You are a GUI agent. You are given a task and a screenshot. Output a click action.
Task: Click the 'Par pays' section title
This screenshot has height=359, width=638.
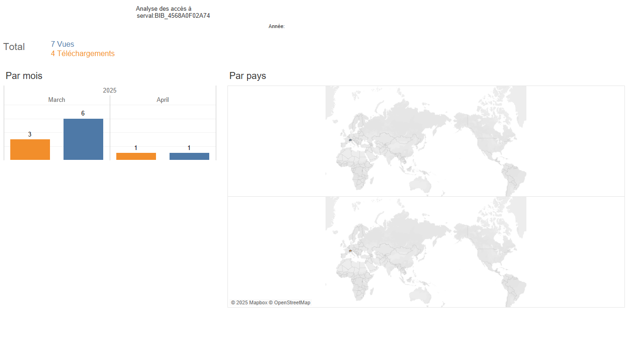tap(248, 76)
